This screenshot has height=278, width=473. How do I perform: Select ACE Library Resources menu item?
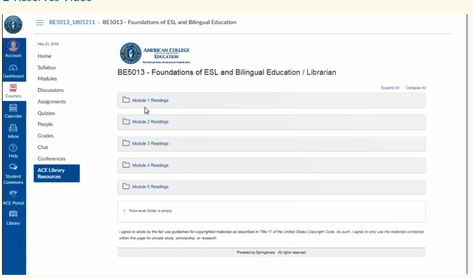[x=57, y=173]
